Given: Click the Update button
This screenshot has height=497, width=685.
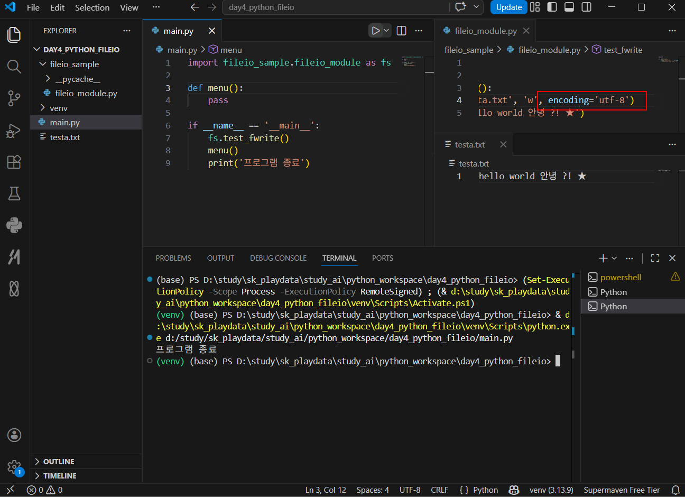Looking at the screenshot, I should [508, 7].
